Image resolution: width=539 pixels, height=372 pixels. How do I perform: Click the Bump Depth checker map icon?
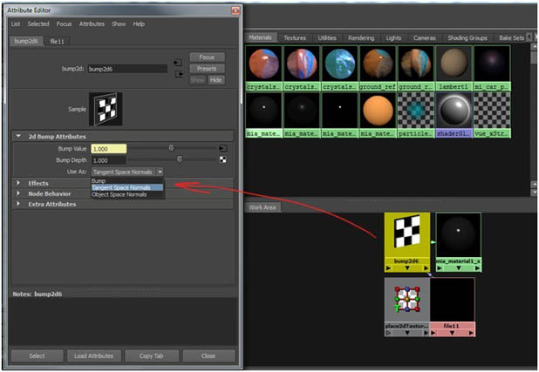223,159
